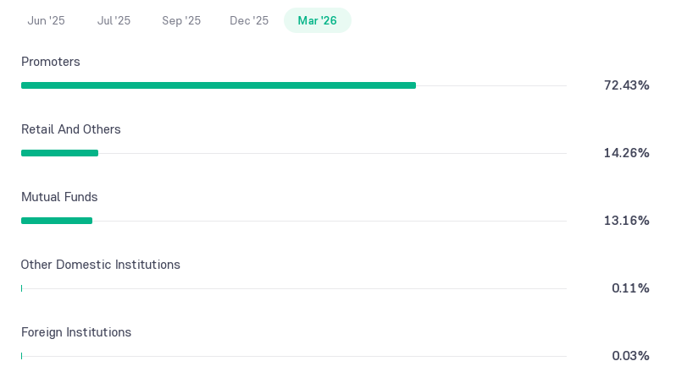
Task: Select the 72.43% Promoters value
Action: click(626, 85)
